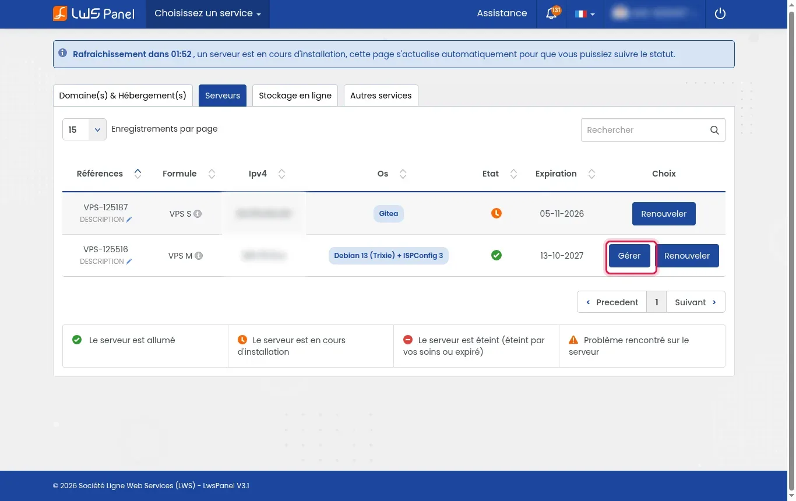Click the Gitea OS badge
Viewport: 796px width, 501px height.
tap(389, 214)
